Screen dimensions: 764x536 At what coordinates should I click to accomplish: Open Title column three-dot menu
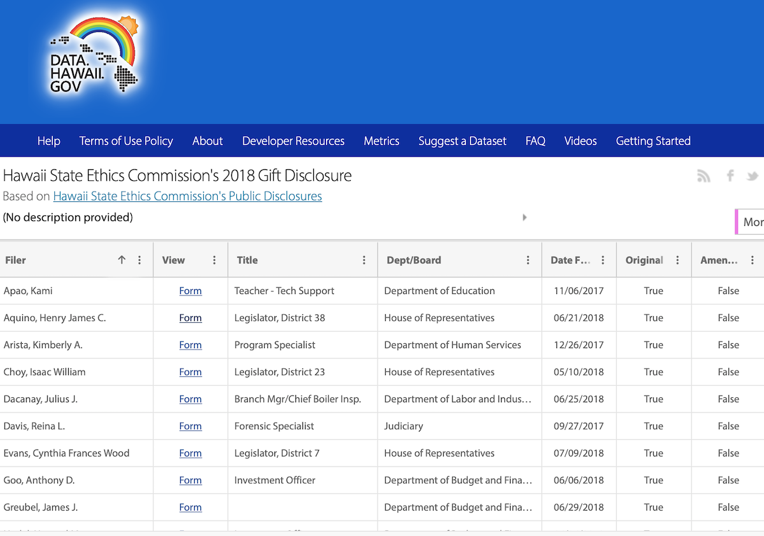tap(364, 260)
